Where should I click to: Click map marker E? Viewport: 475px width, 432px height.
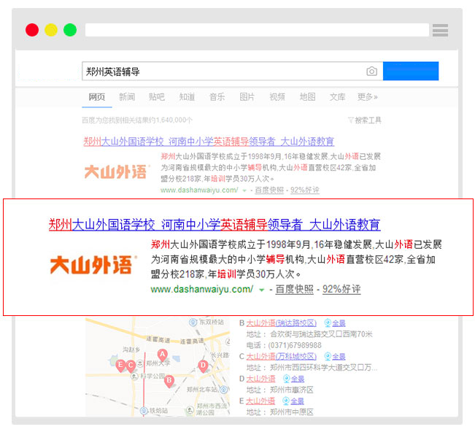[120, 366]
